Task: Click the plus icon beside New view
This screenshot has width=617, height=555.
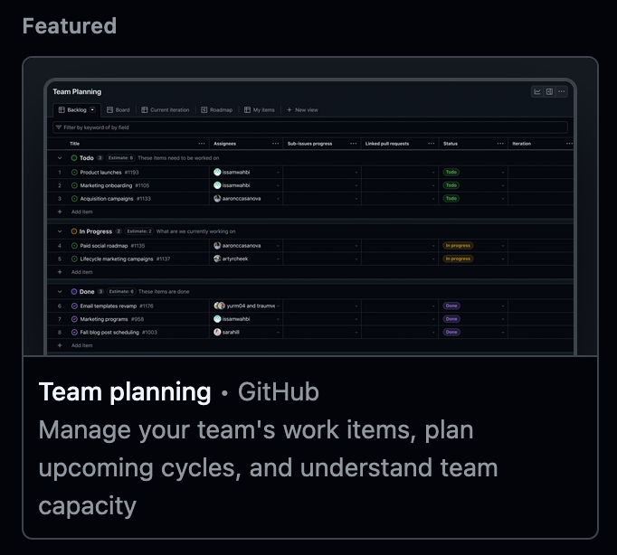Action: pos(290,110)
